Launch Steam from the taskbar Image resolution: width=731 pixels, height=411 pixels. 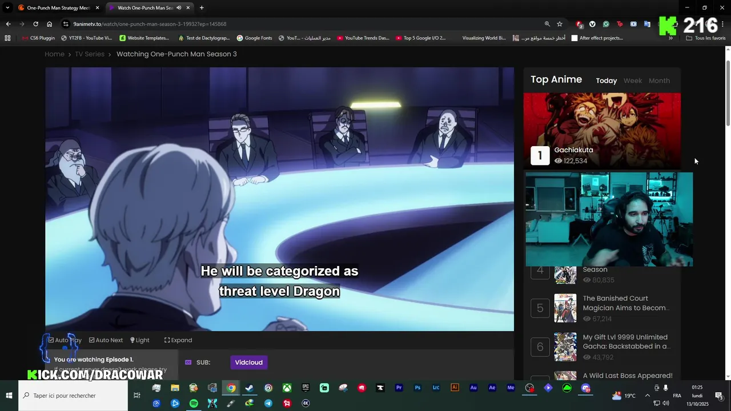tap(250, 388)
